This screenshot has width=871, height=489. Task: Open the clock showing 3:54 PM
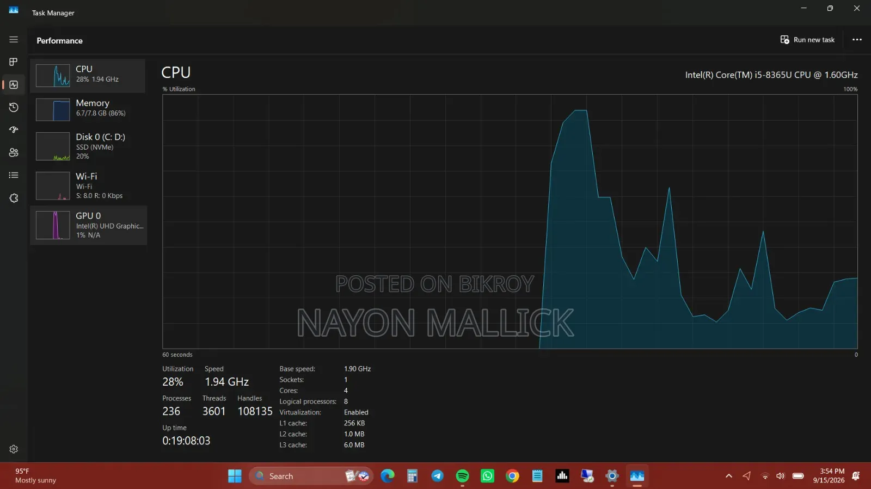(x=829, y=476)
